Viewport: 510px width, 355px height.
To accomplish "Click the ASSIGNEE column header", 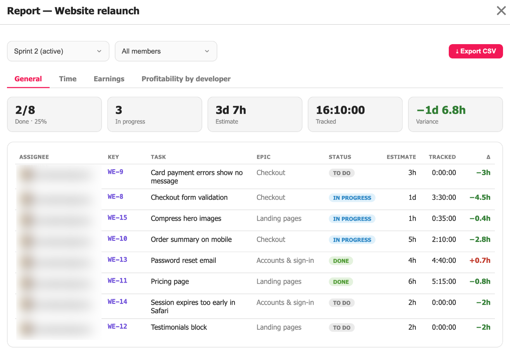I will pyautogui.click(x=34, y=157).
